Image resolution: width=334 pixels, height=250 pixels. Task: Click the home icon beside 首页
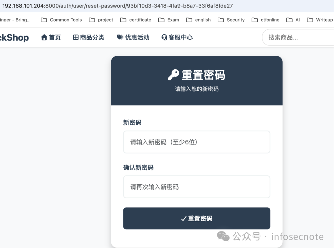point(44,37)
